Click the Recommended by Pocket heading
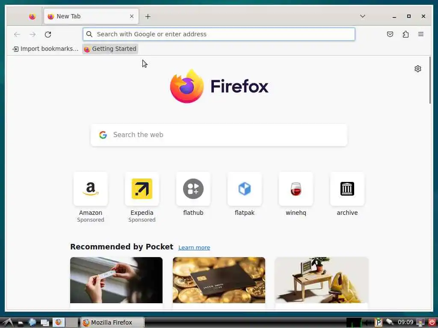Viewport: 438px width, 328px height. click(x=121, y=247)
